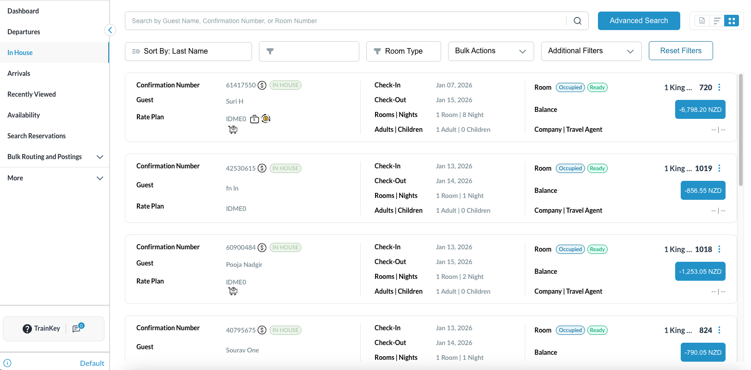Select the card grid view mode

[x=732, y=21]
